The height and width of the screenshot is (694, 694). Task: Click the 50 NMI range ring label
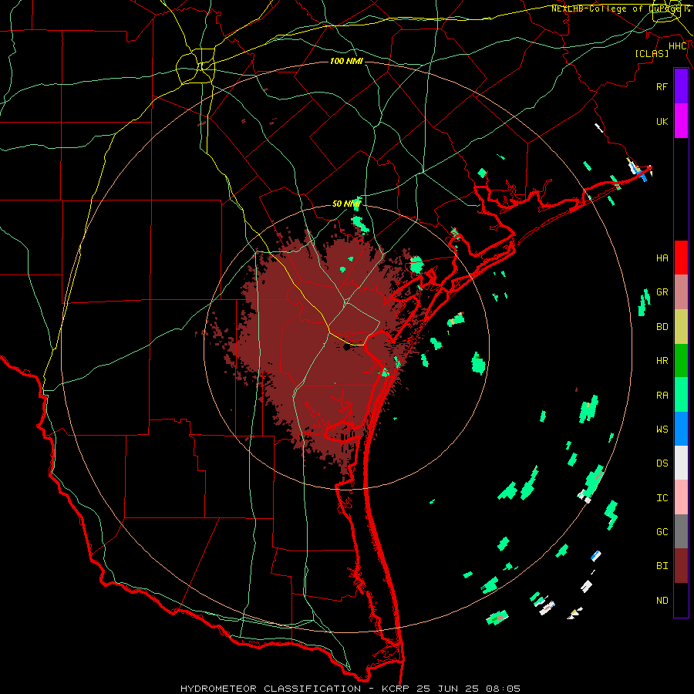click(x=346, y=204)
